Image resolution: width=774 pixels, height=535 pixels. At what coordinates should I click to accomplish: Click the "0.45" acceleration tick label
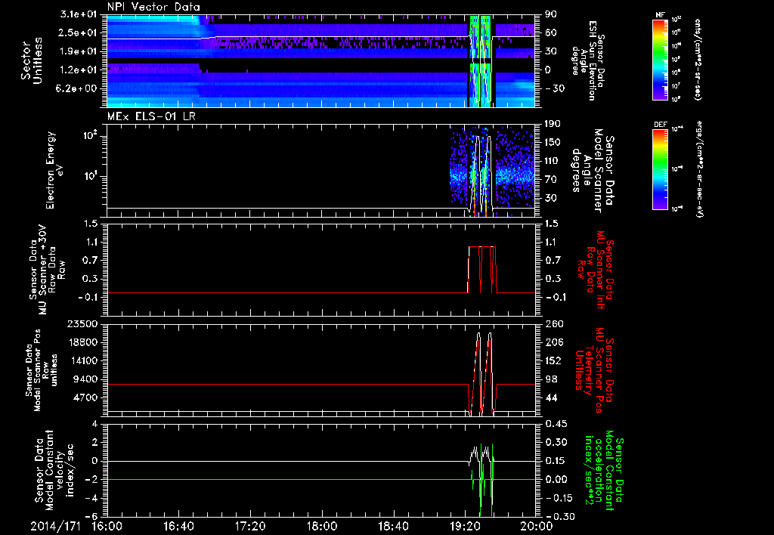556,424
